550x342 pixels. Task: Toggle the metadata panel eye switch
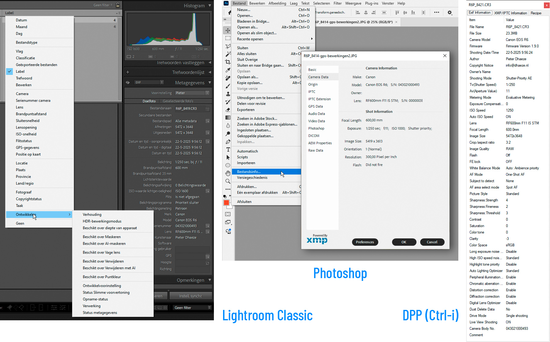click(128, 82)
